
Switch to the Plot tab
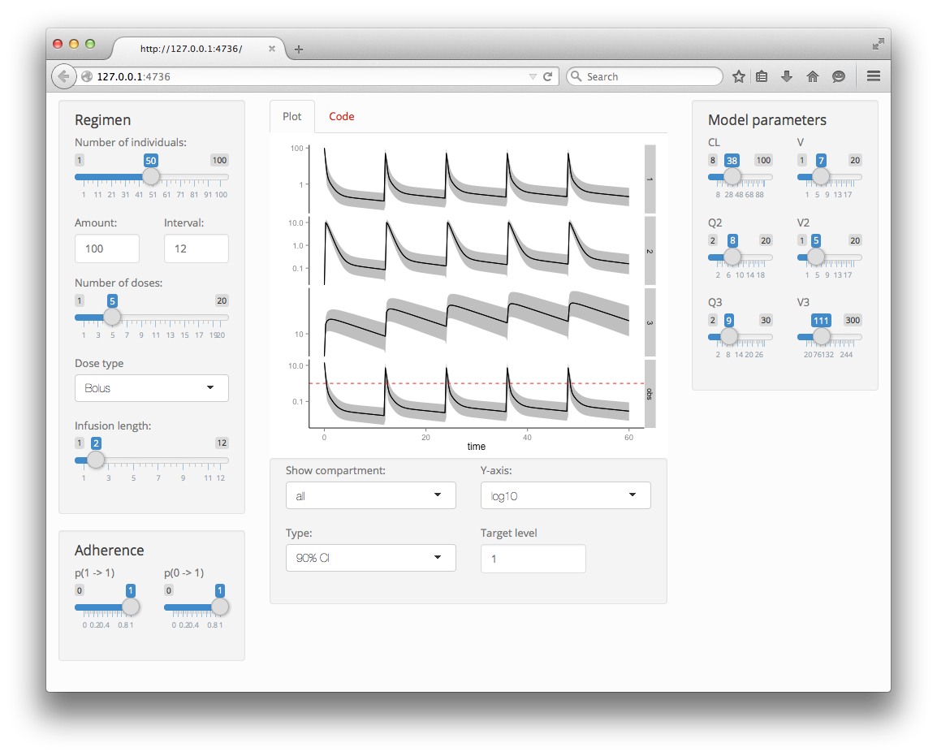[x=291, y=117]
